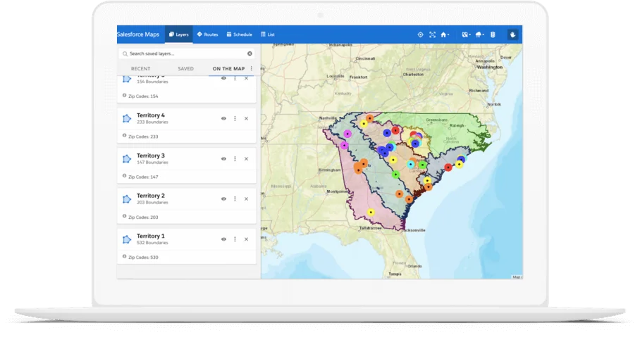Clear the saved layers search box

tap(250, 53)
